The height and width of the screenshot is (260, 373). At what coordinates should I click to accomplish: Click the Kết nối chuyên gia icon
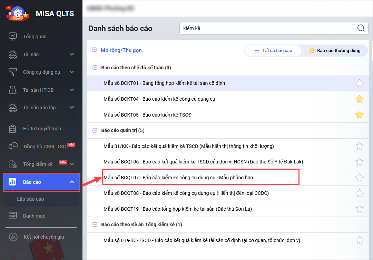coord(13,237)
